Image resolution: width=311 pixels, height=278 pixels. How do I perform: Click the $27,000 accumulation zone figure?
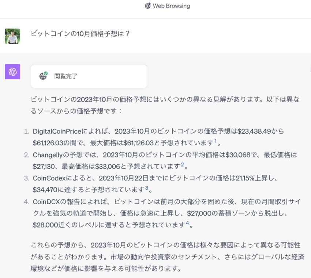tap(199, 213)
